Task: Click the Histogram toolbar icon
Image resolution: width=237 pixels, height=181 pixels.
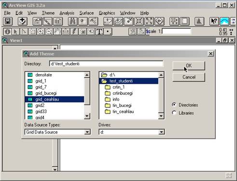Action: click(199, 21)
